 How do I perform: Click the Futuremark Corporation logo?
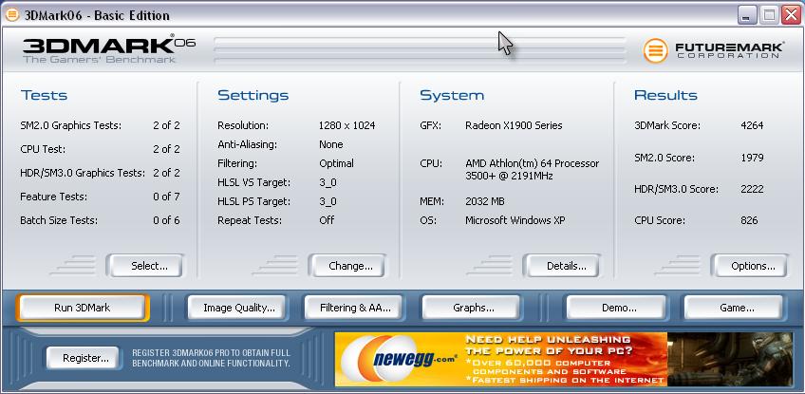tap(714, 50)
